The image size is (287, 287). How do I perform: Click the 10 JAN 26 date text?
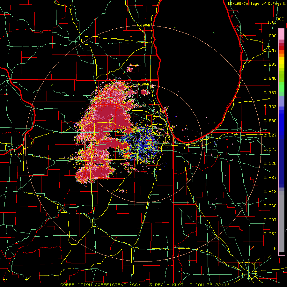coord(200,285)
